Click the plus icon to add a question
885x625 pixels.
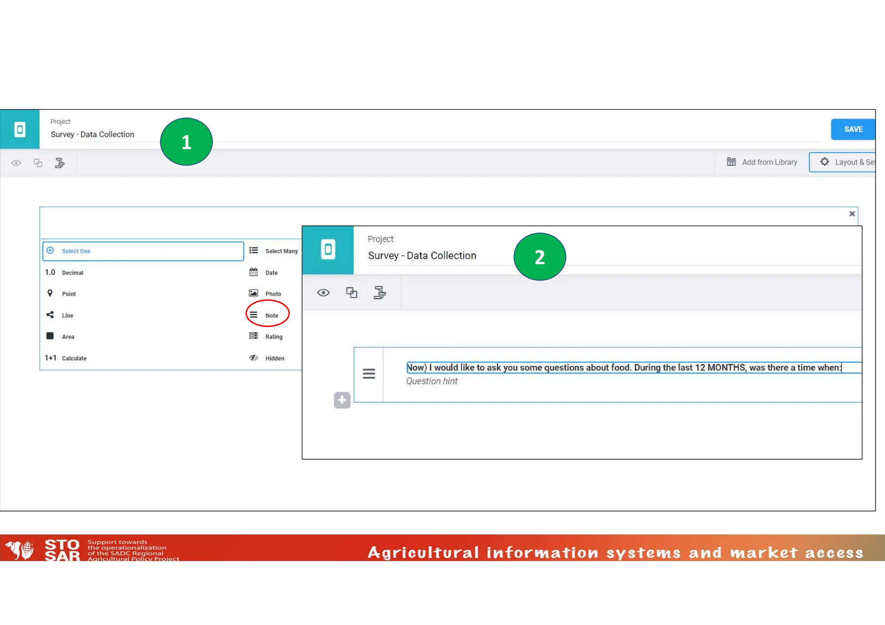pyautogui.click(x=342, y=400)
